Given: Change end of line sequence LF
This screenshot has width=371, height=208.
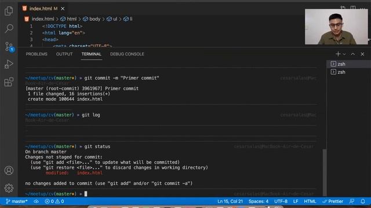Looking at the screenshot, I should tap(296, 202).
